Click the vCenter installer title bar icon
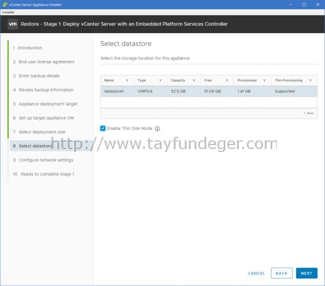325x286 pixels. click(x=5, y=5)
